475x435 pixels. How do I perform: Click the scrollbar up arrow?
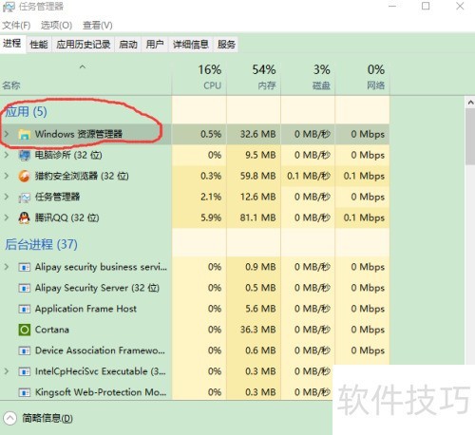point(470,103)
